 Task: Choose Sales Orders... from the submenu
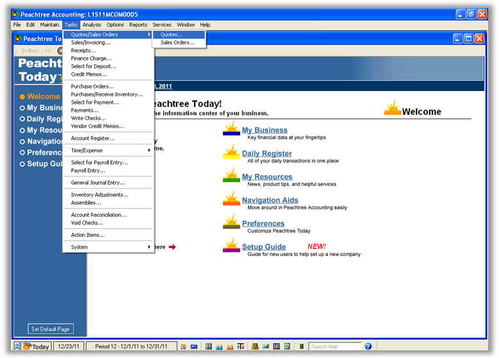point(179,42)
